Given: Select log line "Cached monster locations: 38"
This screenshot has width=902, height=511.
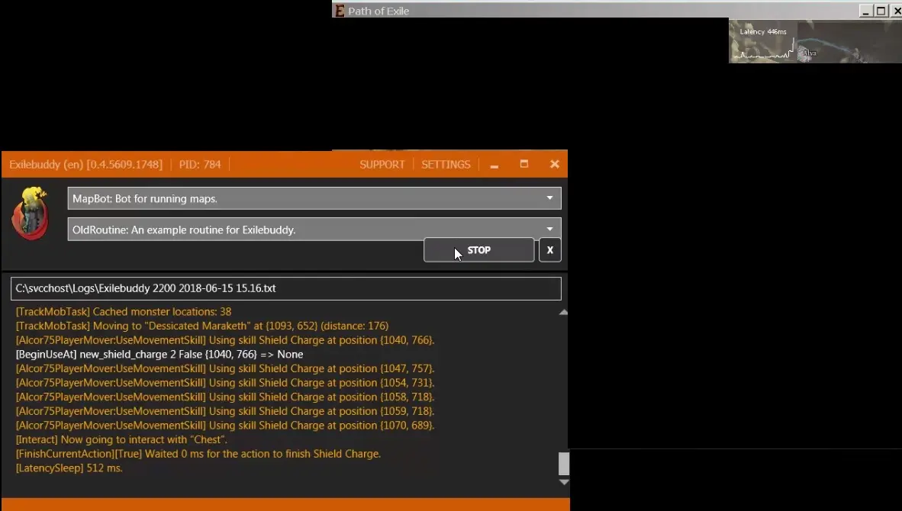Looking at the screenshot, I should [x=124, y=311].
